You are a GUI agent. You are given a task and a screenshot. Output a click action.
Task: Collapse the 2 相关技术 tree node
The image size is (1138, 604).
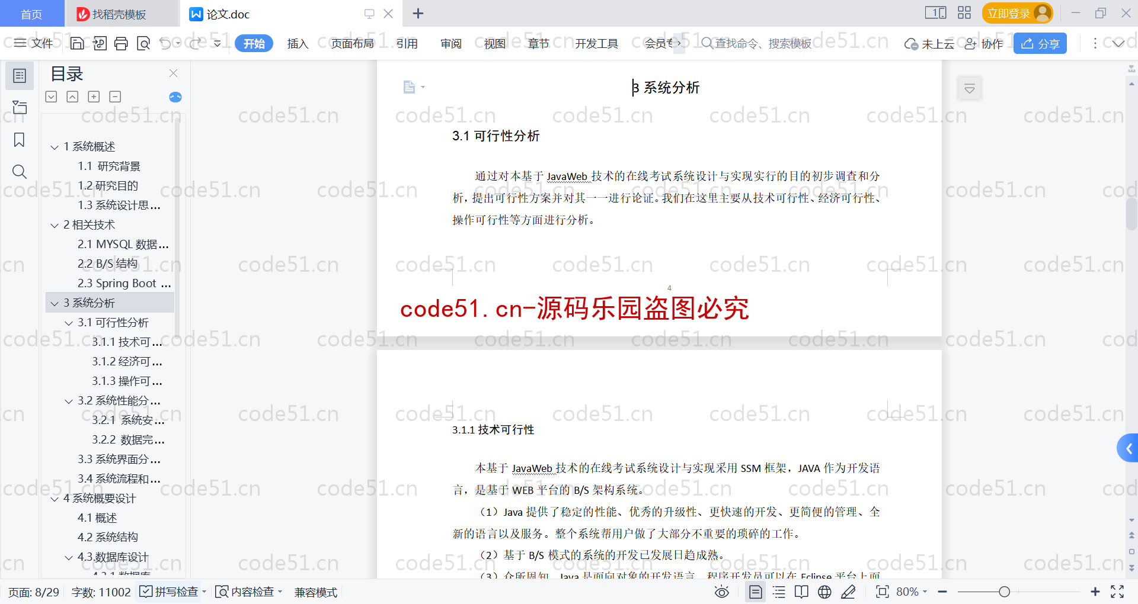(55, 225)
